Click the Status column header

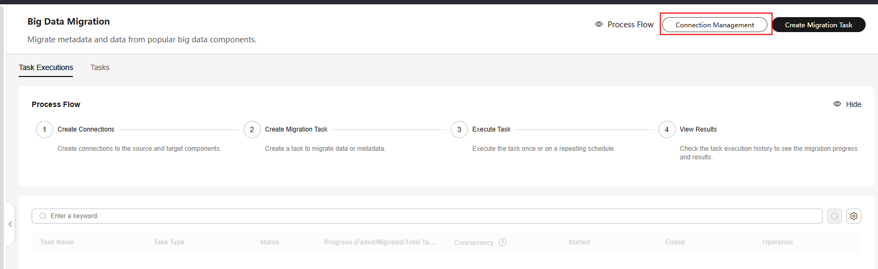click(x=269, y=242)
